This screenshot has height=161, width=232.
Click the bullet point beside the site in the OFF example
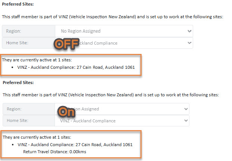[12, 67]
